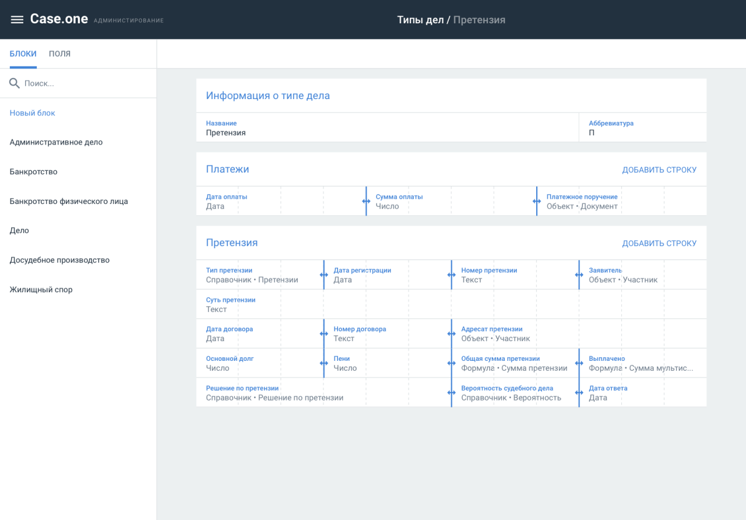Select the Заявитель field
746x520 pixels.
pos(643,275)
